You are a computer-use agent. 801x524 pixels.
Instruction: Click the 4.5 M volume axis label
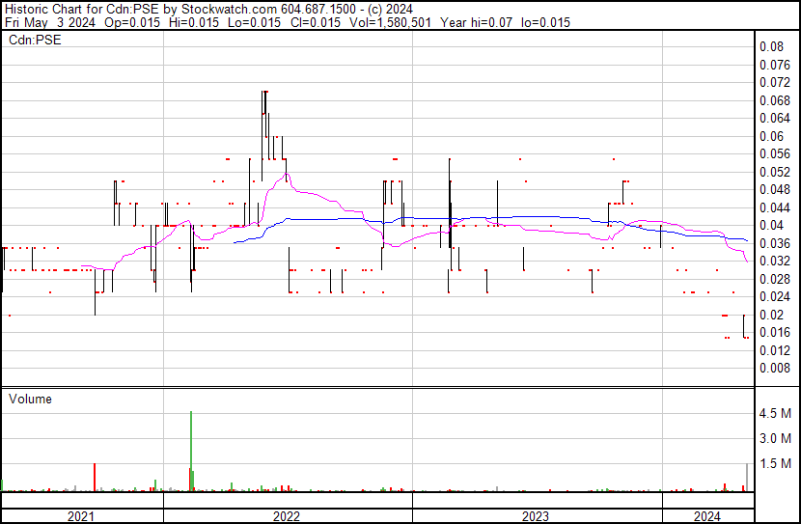click(775, 413)
